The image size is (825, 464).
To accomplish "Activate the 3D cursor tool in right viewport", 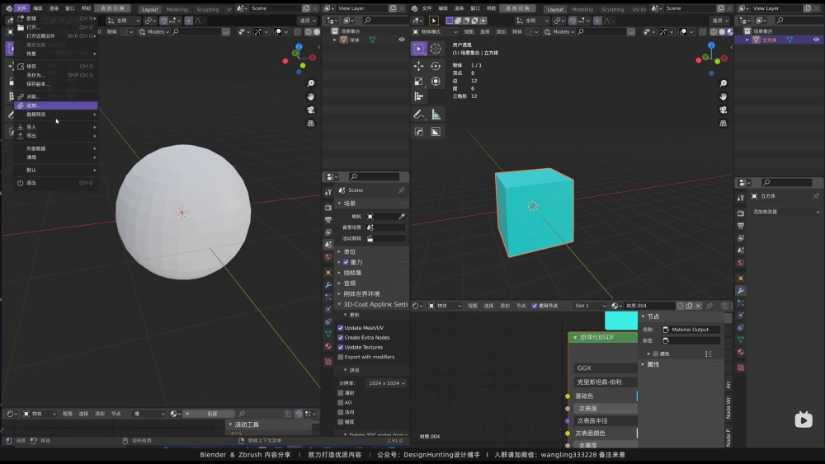I will point(436,49).
